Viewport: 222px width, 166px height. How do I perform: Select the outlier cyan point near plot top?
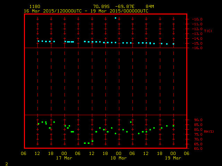(116, 18)
